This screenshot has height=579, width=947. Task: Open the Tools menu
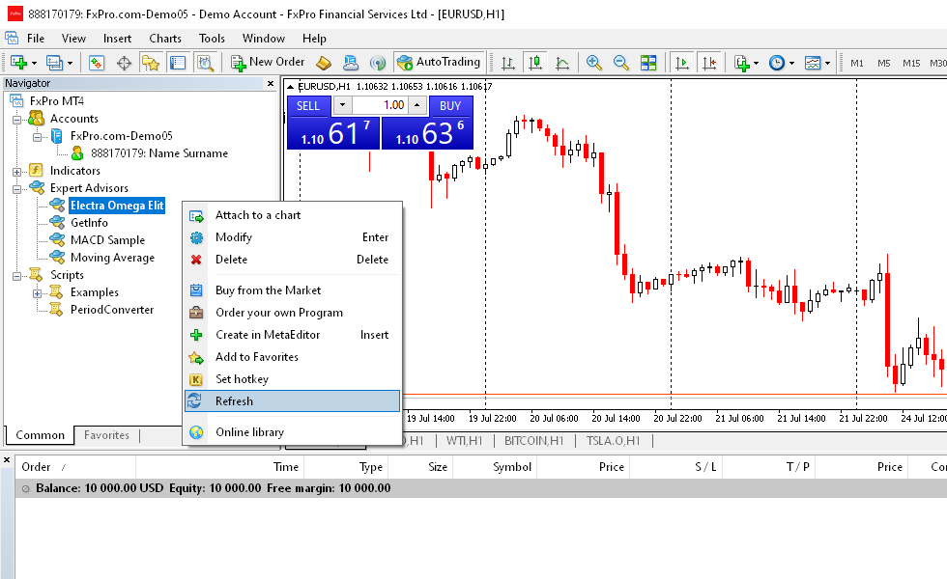click(212, 38)
